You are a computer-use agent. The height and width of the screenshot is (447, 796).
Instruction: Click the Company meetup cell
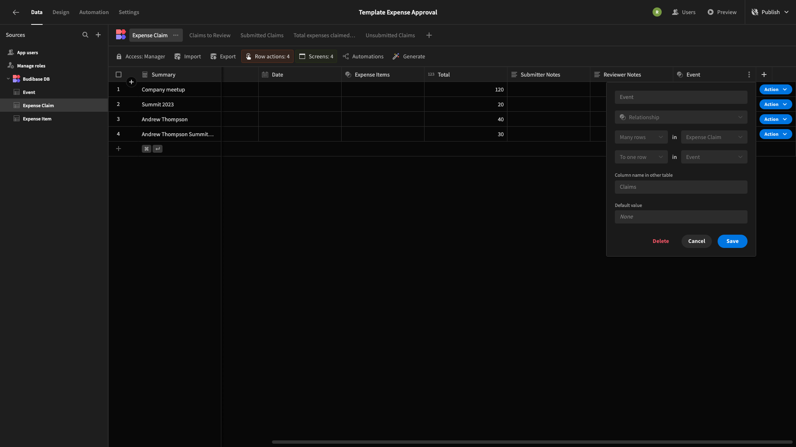click(x=180, y=89)
